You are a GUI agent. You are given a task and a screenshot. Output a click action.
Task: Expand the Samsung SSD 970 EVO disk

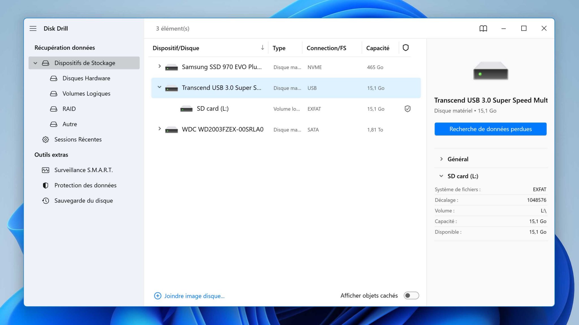tap(159, 66)
